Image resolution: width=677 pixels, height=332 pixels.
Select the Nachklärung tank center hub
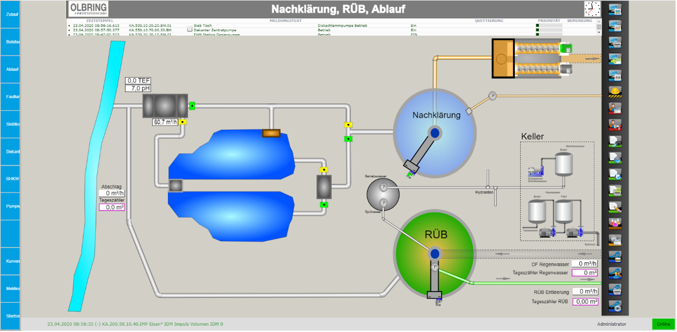[x=435, y=133]
